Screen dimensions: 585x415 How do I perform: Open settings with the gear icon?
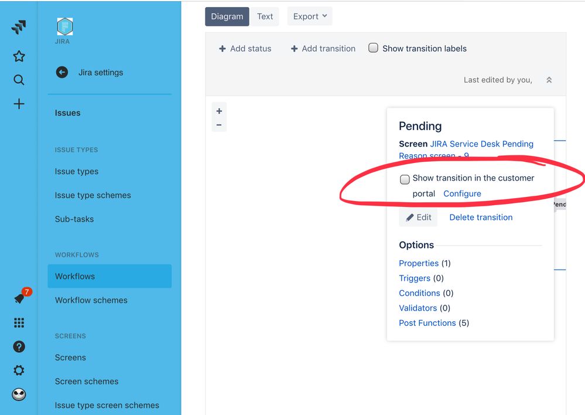(19, 370)
